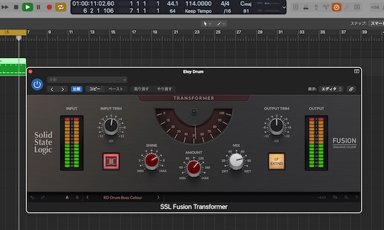Pause playback using the Pause button
Screen dimensions: 384x230
38,7
